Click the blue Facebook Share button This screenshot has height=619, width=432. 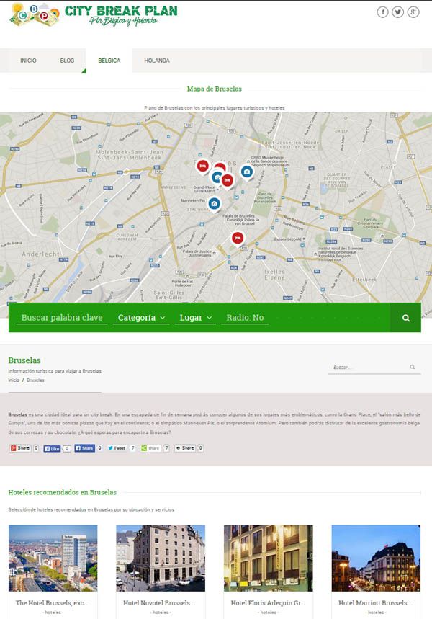(x=84, y=448)
